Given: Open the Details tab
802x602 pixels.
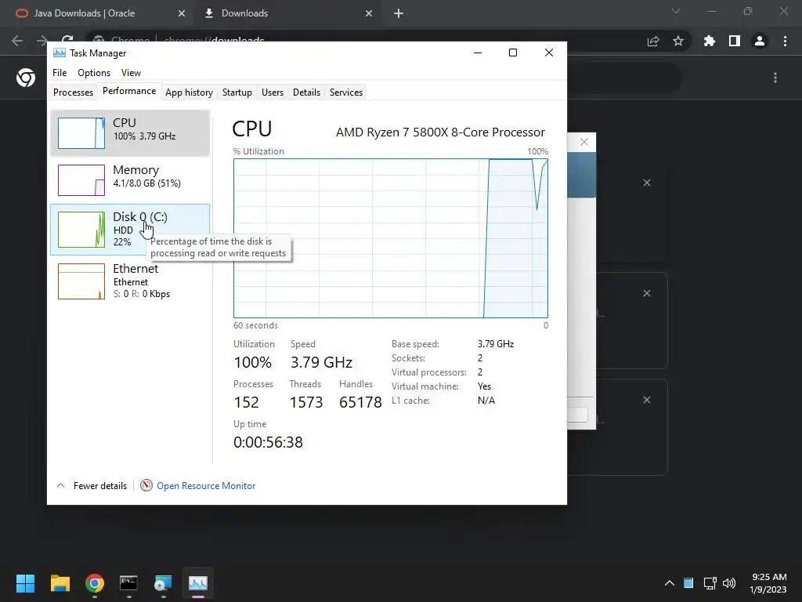Looking at the screenshot, I should [306, 92].
